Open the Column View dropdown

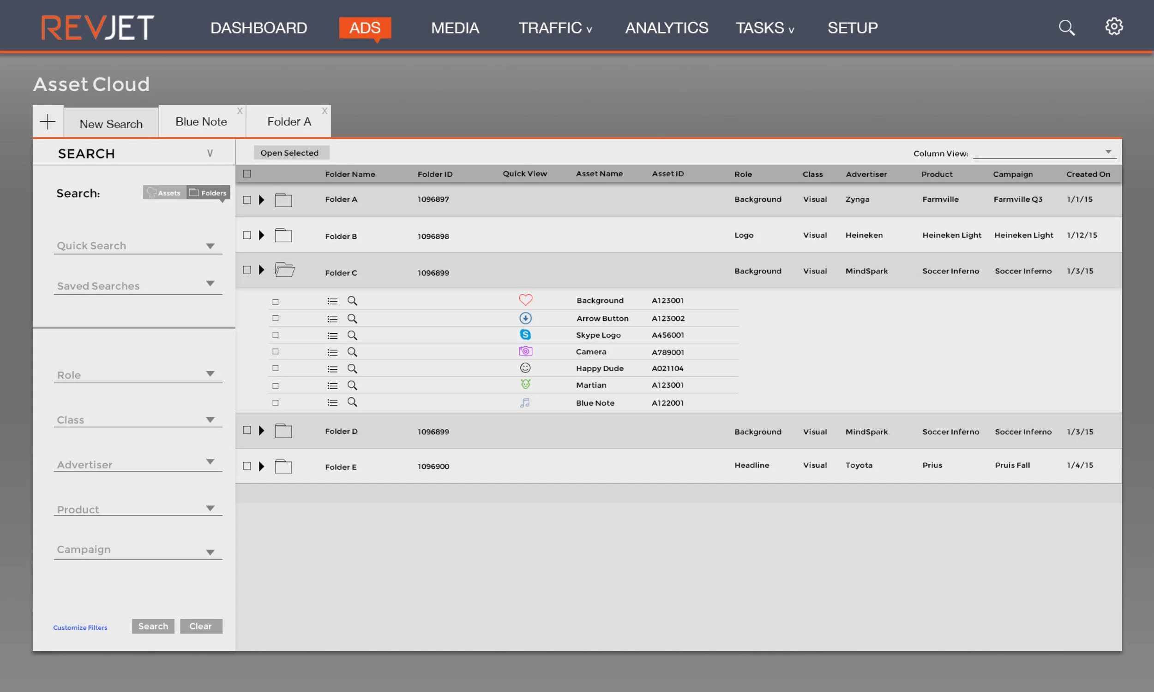1044,153
